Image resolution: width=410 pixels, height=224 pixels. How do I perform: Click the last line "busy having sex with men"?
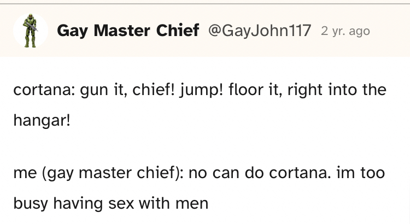pyautogui.click(x=111, y=204)
